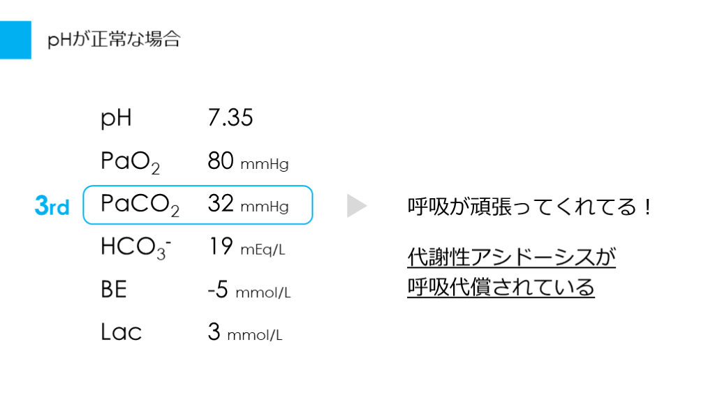Viewport: 715px width, 402px height.
Task: Click the PaO2 value 80
Action: (221, 162)
